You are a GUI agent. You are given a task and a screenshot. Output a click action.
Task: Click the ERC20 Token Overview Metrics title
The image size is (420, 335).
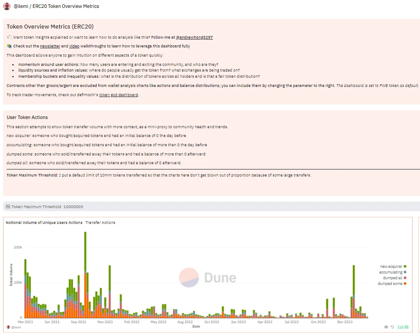65,6
